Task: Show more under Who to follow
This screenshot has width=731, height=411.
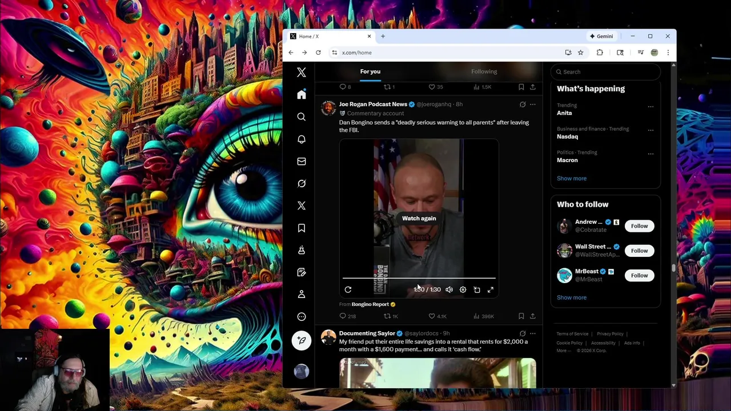Action: 572,297
